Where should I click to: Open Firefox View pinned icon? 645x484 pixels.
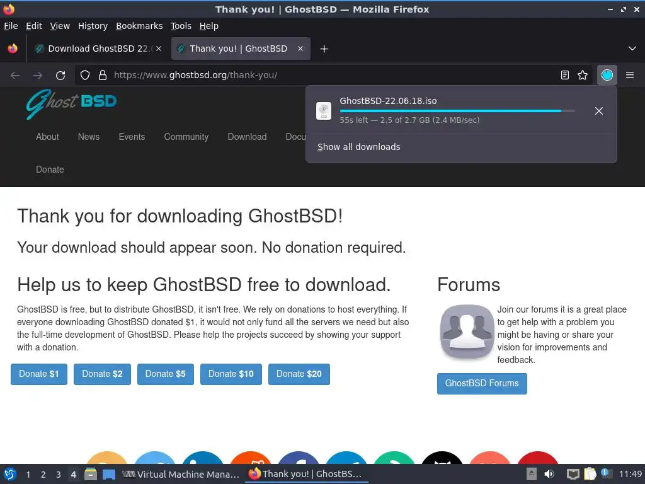[x=13, y=49]
